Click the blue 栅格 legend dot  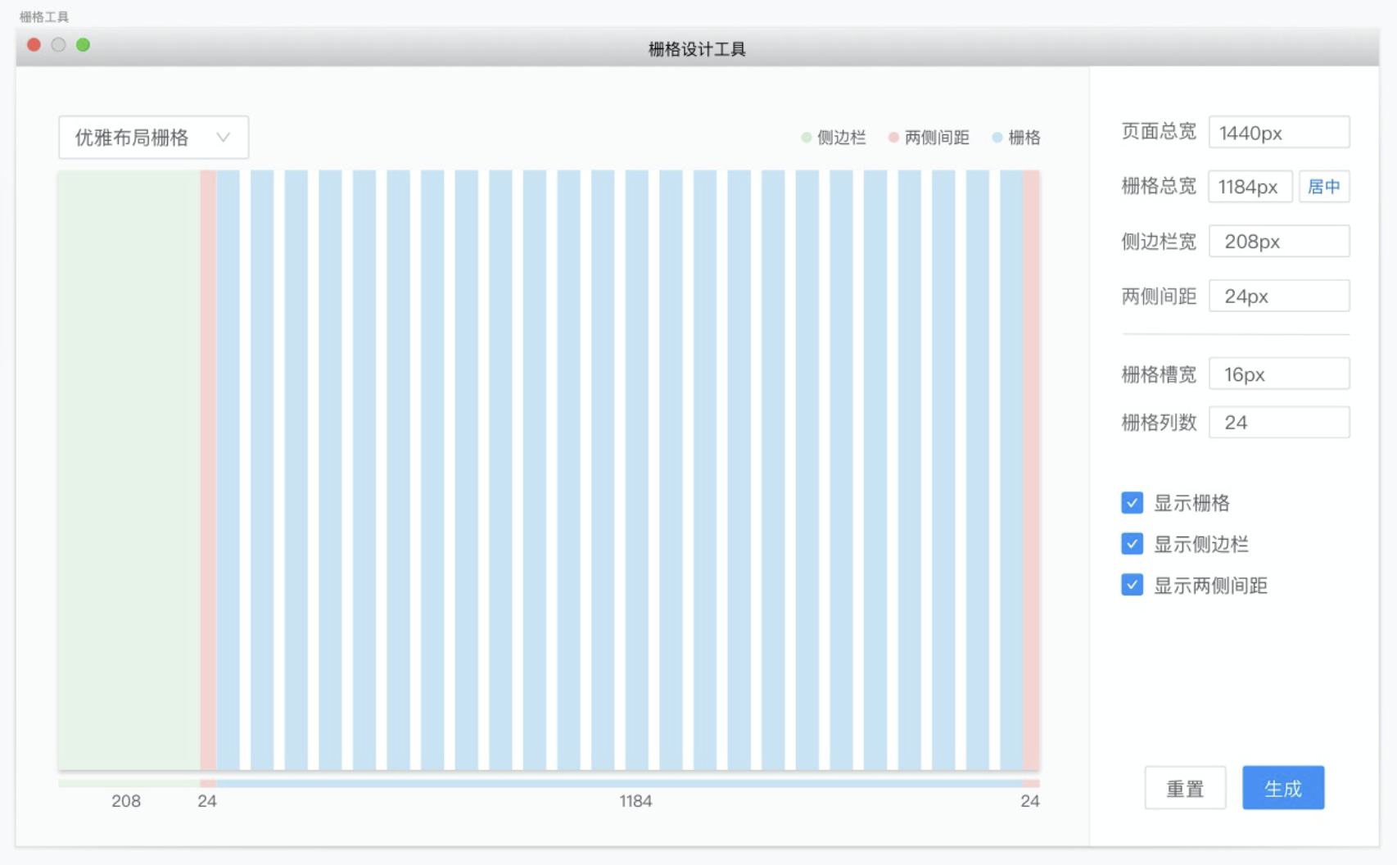coord(997,138)
